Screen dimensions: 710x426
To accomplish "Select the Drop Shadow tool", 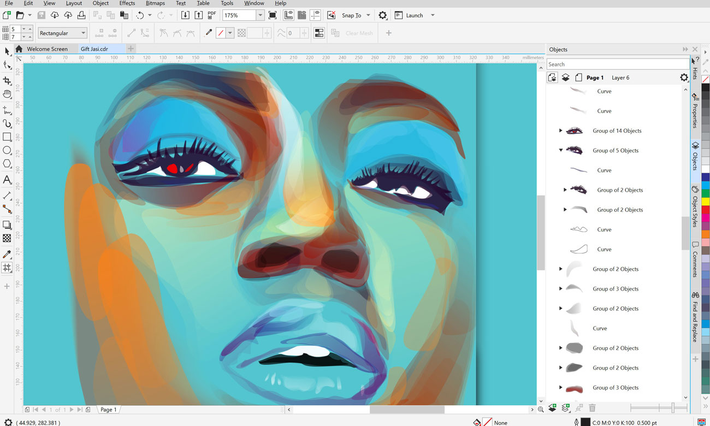I will pos(7,224).
